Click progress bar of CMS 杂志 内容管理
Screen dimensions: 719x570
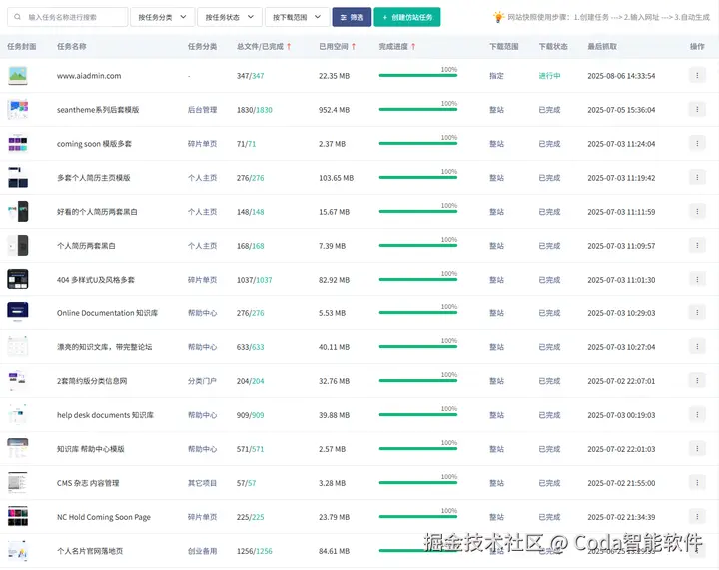(x=418, y=482)
